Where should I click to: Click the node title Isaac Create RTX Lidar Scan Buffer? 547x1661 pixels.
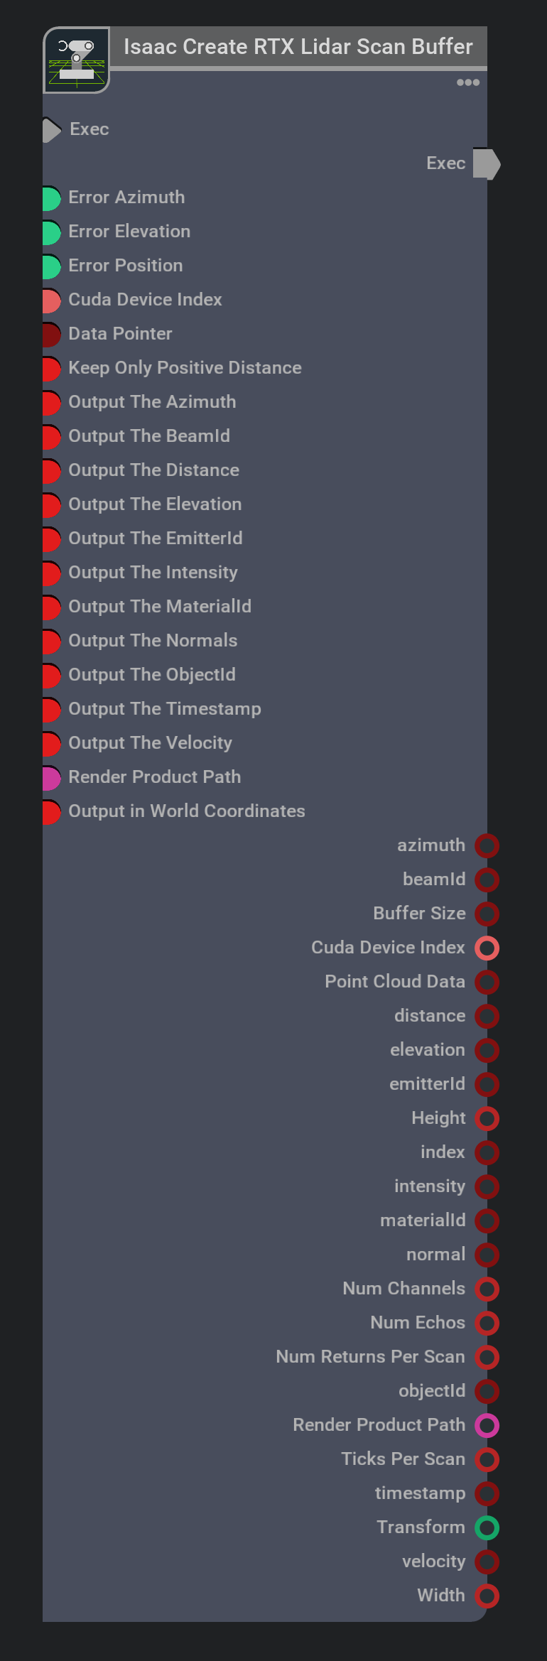point(298,47)
